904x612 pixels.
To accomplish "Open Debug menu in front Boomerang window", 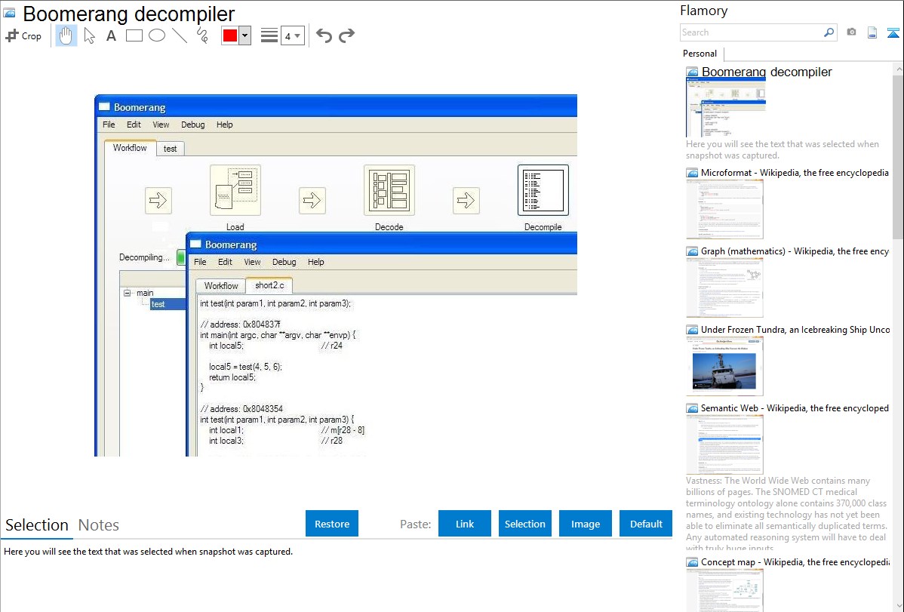I will coord(284,262).
